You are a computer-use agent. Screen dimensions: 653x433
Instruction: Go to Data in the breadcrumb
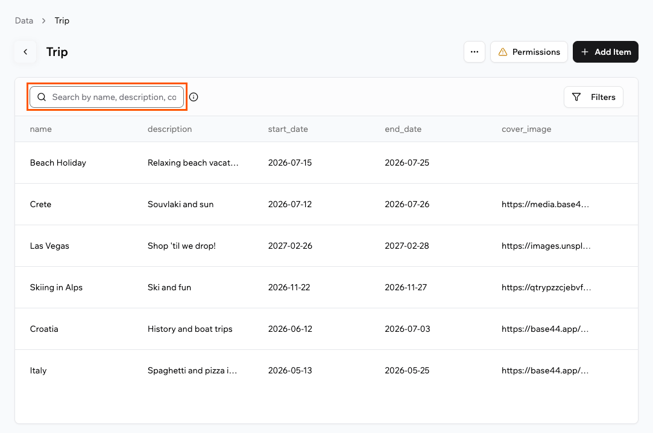(x=24, y=21)
